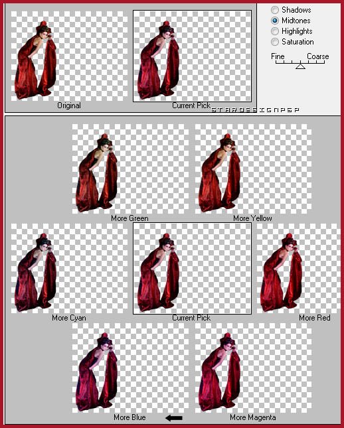Choose the More Magenta variation

[253, 368]
